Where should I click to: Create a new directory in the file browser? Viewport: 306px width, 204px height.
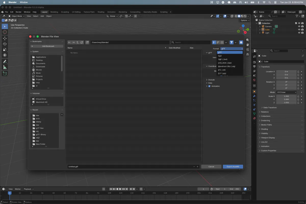coord(87,42)
